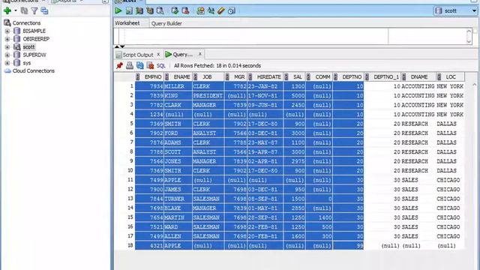
Task: Click the results grid scrollbar up arrow
Action: (475, 85)
